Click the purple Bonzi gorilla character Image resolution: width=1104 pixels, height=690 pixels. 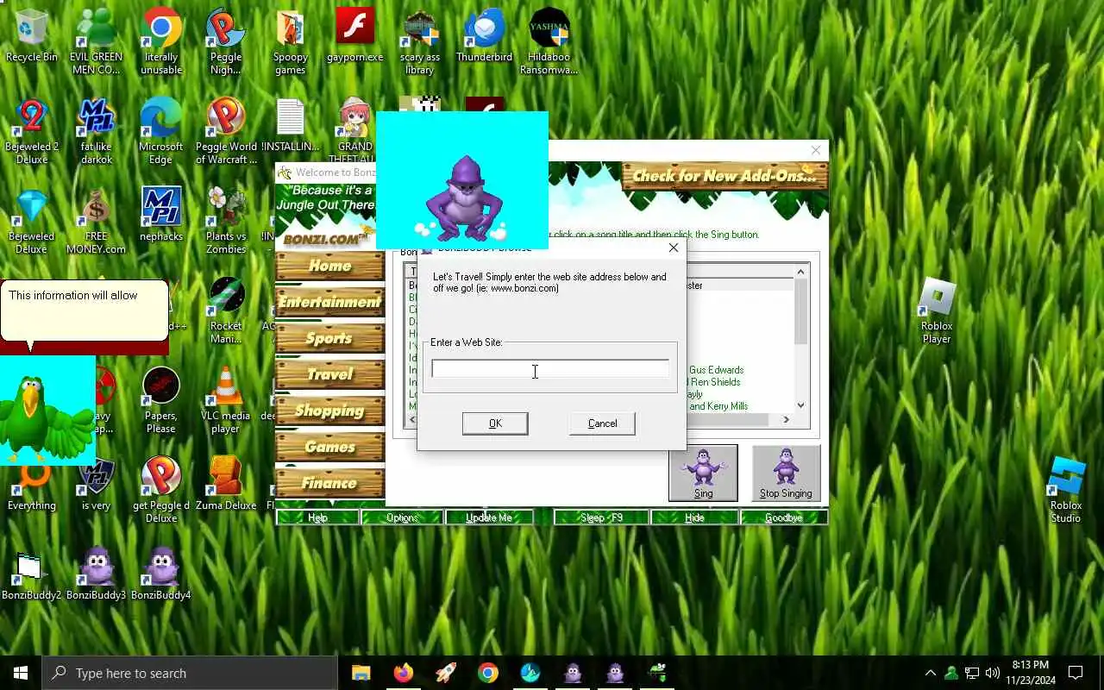coord(463,198)
